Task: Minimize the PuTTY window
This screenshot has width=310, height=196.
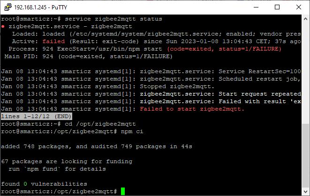Action: pyautogui.click(x=256, y=8)
